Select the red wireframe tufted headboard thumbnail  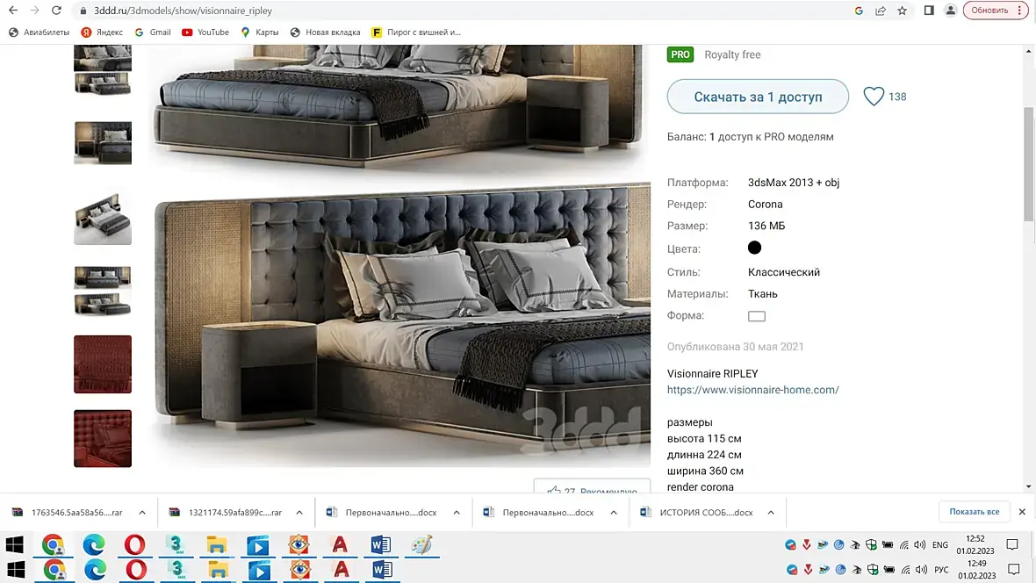(103, 438)
